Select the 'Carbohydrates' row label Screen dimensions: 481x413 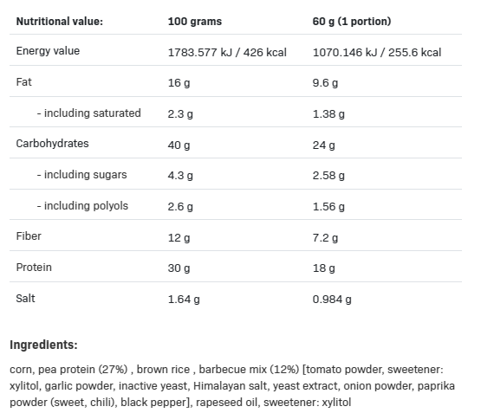point(53,144)
